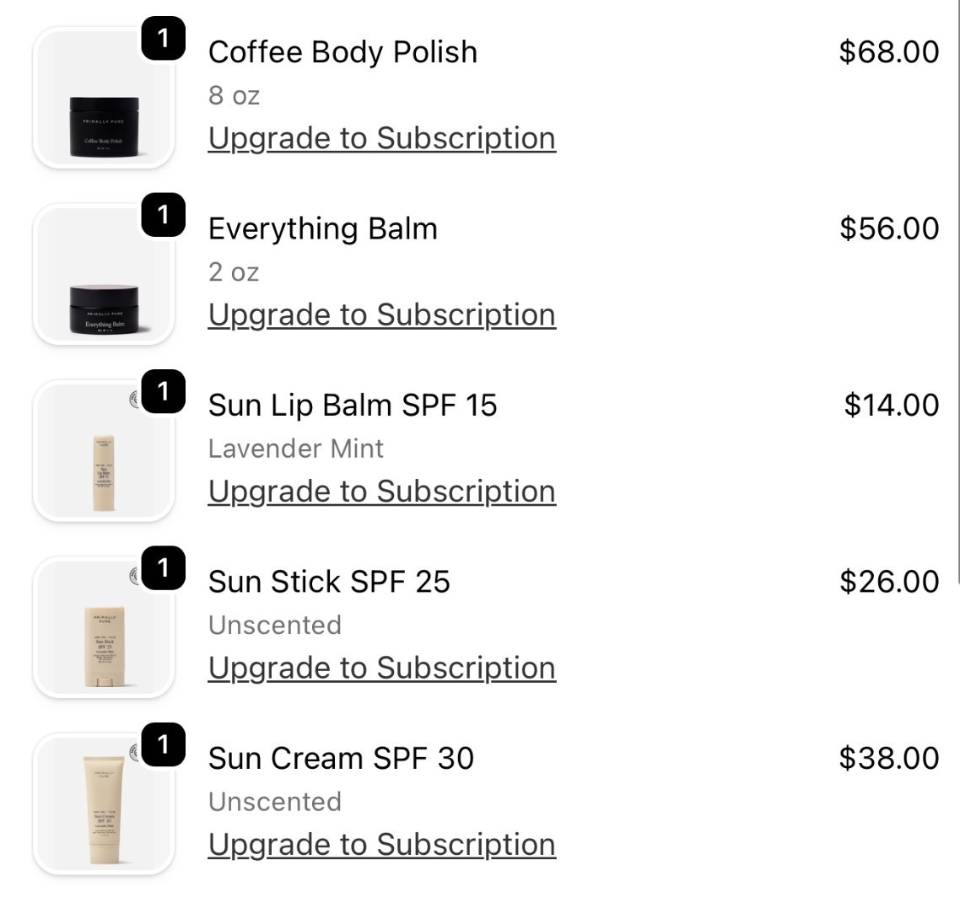Image resolution: width=960 pixels, height=908 pixels.
Task: Open the Everything Balm product thumbnail
Action: pos(103,271)
